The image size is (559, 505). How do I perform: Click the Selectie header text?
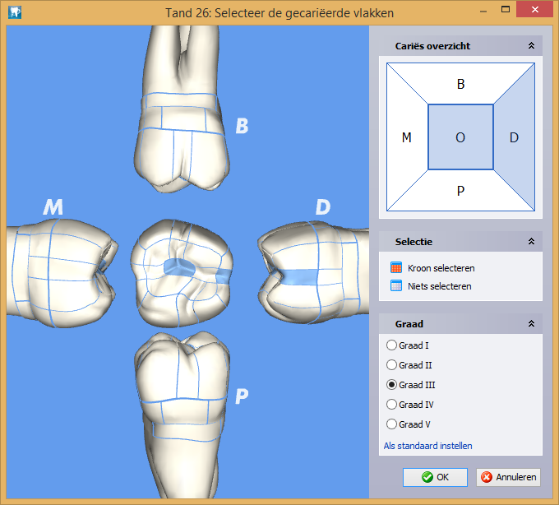click(x=413, y=242)
